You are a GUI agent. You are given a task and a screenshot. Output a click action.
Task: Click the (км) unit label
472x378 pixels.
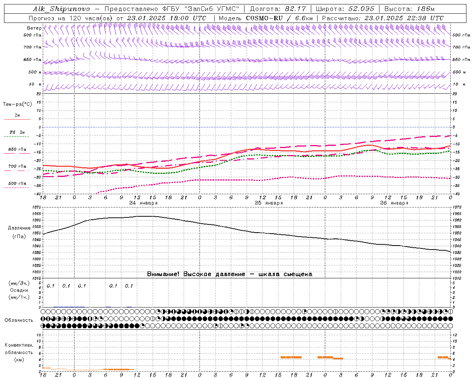pos(19,360)
